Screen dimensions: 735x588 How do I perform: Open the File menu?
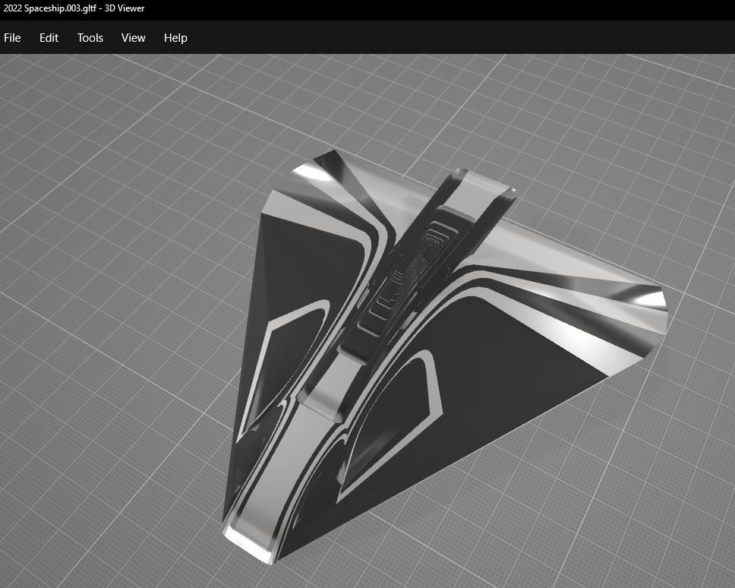coord(12,38)
